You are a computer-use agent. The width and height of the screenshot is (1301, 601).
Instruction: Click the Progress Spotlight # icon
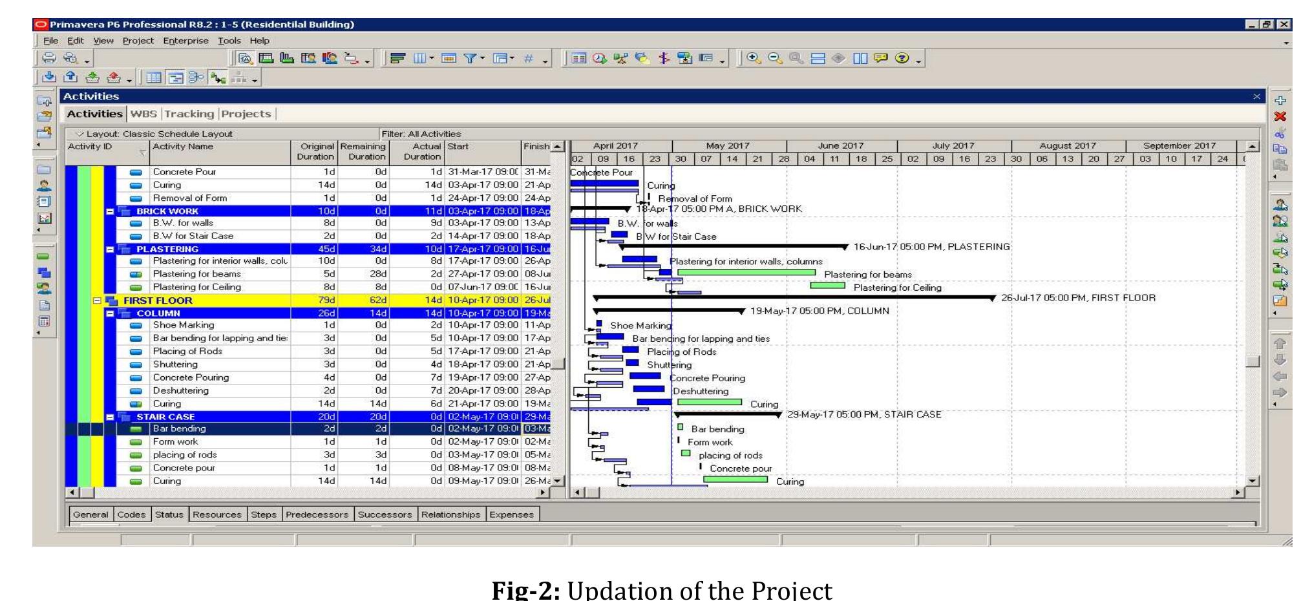(x=529, y=58)
